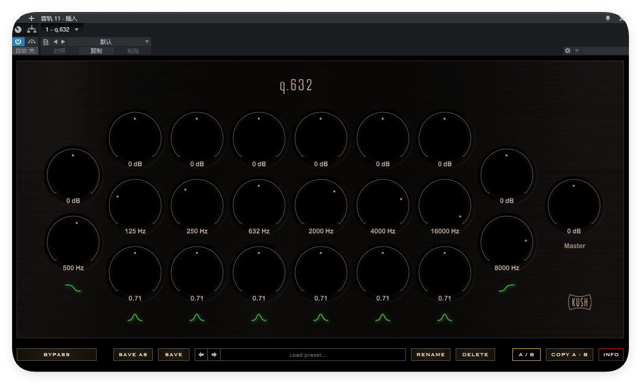The image size is (641, 384).
Task: Click the Master label text
Action: click(574, 246)
